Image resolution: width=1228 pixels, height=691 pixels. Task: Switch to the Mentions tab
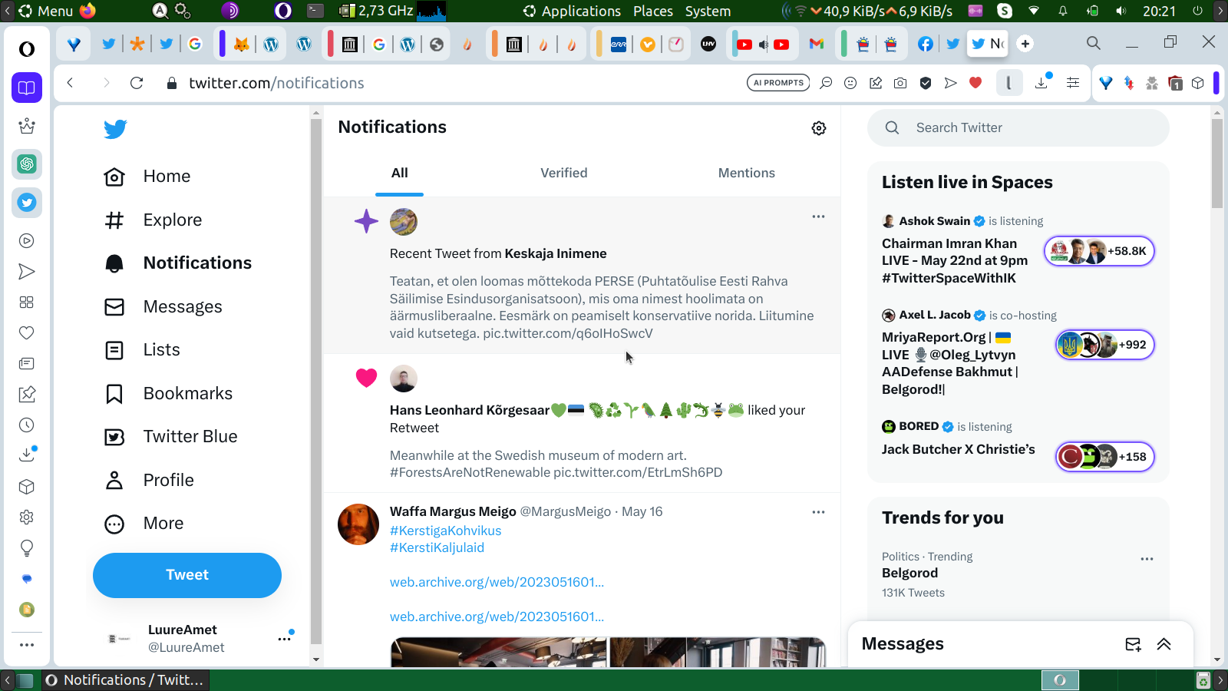coord(747,173)
